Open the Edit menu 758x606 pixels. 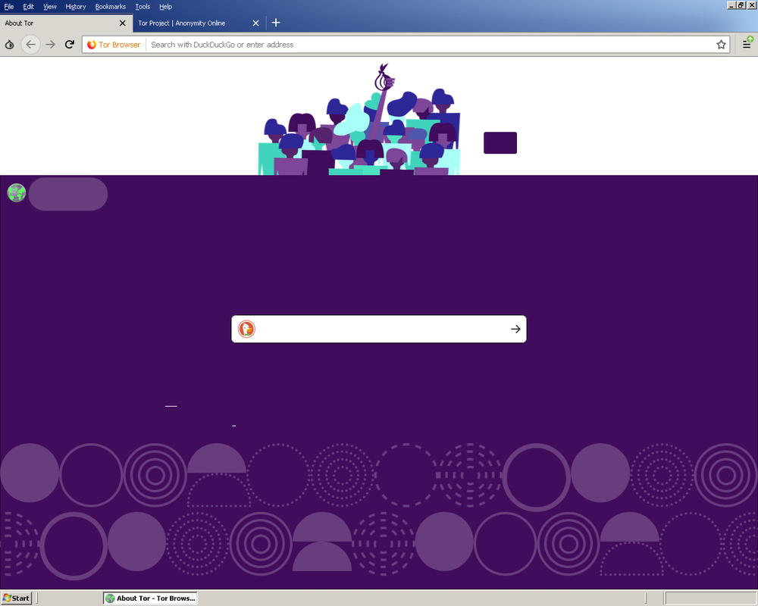(28, 7)
